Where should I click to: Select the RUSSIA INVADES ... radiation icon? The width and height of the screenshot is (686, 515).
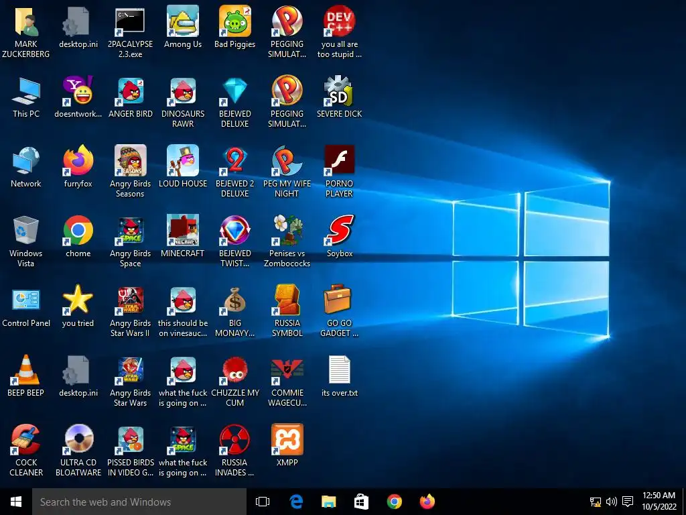pyautogui.click(x=235, y=439)
